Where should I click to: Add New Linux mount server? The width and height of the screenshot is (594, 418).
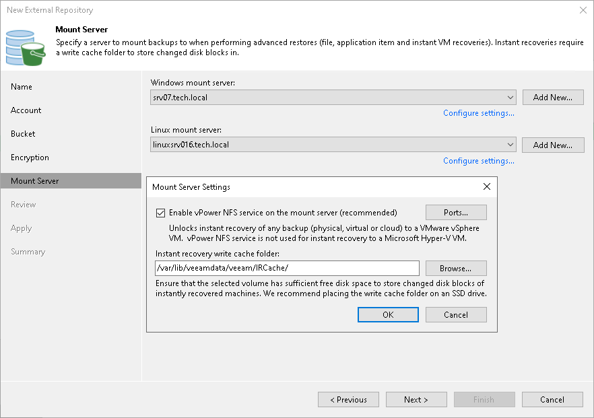pyautogui.click(x=553, y=145)
